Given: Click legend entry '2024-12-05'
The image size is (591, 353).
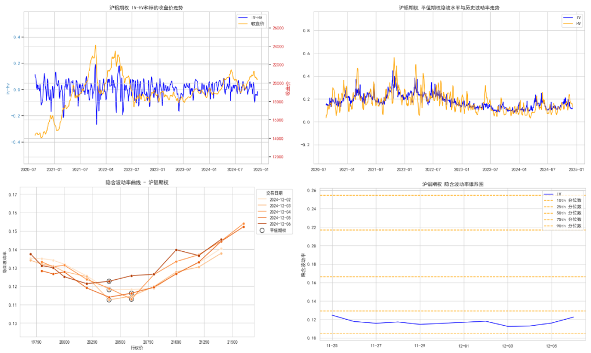Looking at the screenshot, I should tap(274, 218).
